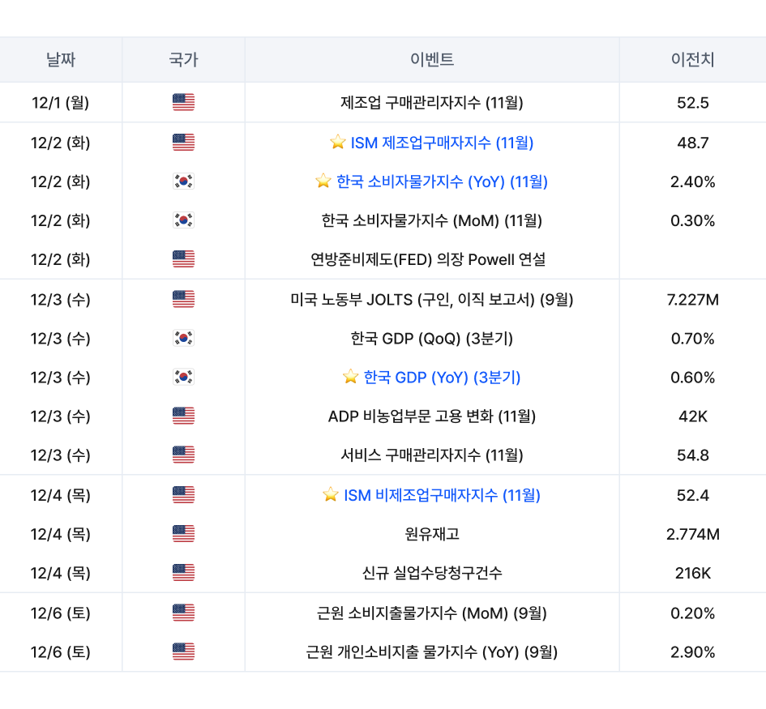Screen dimensions: 766x709
Task: Select the ADP 비농업부문 고용 변화 event
Action: pos(432,416)
